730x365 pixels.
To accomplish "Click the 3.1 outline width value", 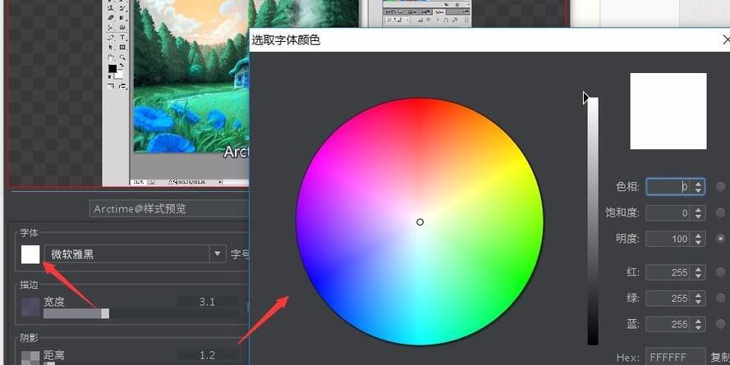I will (207, 302).
